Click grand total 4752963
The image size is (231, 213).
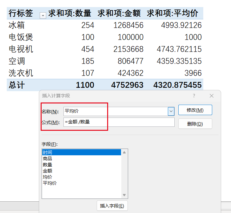click(127, 85)
